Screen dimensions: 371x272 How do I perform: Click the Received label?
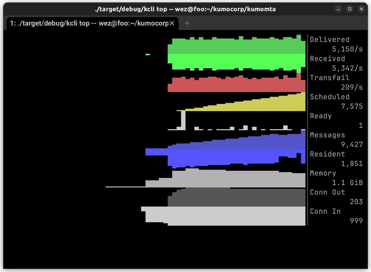click(328, 59)
